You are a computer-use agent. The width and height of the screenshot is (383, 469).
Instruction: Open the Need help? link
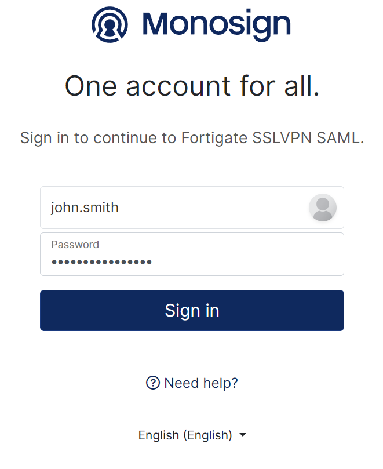[192, 383]
